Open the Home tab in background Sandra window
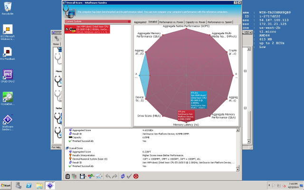 [x=56, y=44]
